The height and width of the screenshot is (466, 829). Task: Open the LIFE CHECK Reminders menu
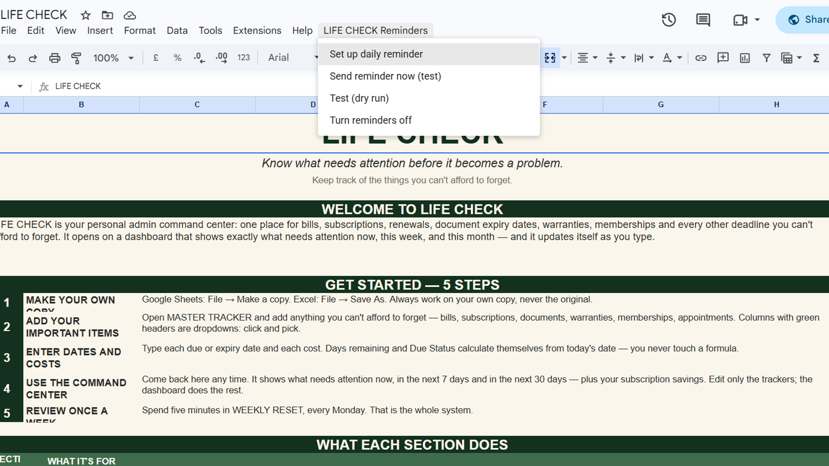[376, 30]
